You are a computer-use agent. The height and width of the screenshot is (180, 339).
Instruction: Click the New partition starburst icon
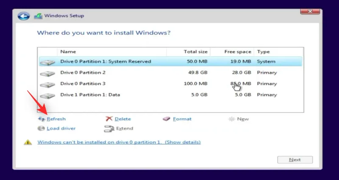tap(231, 119)
